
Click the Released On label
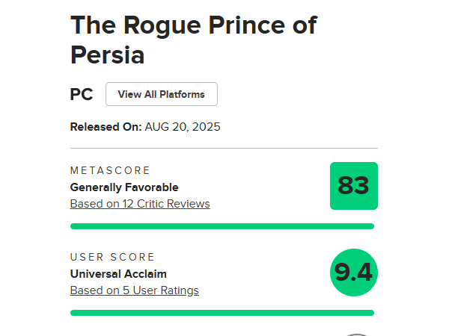pos(106,127)
